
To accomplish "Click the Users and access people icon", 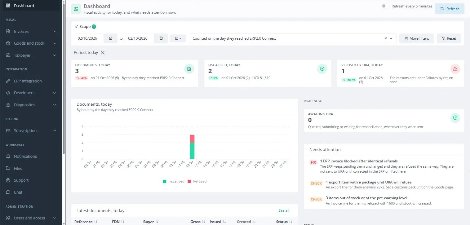I will (x=8, y=218).
